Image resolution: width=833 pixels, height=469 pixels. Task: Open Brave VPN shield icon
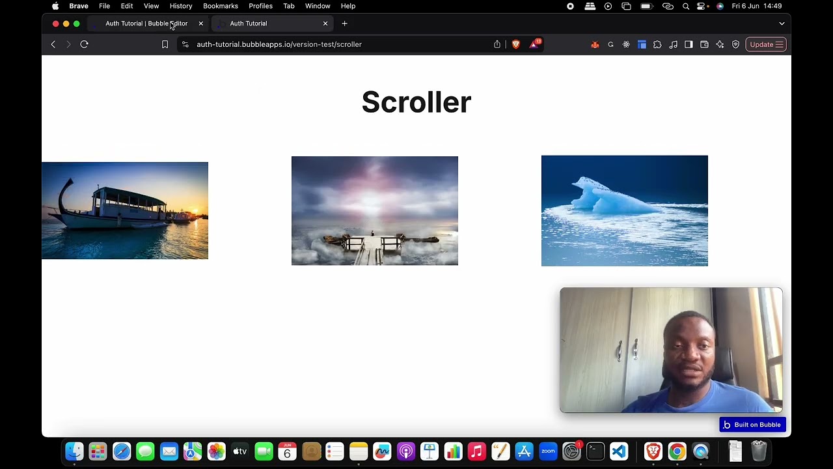point(735,44)
